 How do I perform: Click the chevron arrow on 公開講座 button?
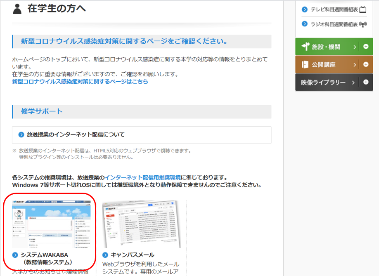(355, 65)
